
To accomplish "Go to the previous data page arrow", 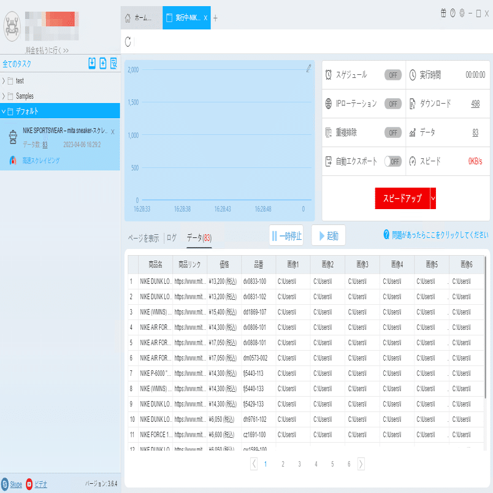I will (254, 464).
